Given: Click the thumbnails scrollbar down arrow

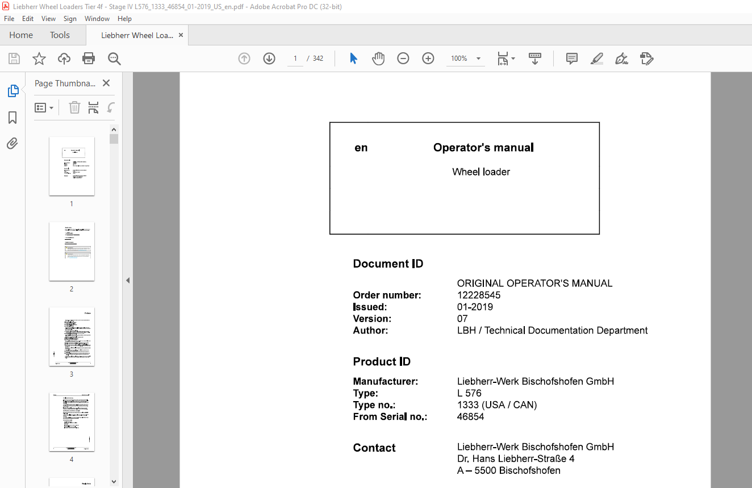Looking at the screenshot, I should coord(114,481).
